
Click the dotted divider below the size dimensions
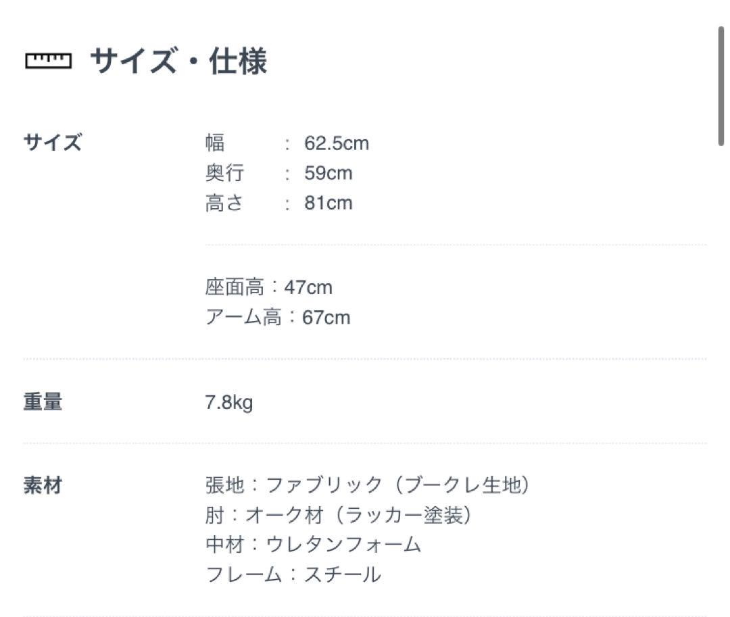456,244
